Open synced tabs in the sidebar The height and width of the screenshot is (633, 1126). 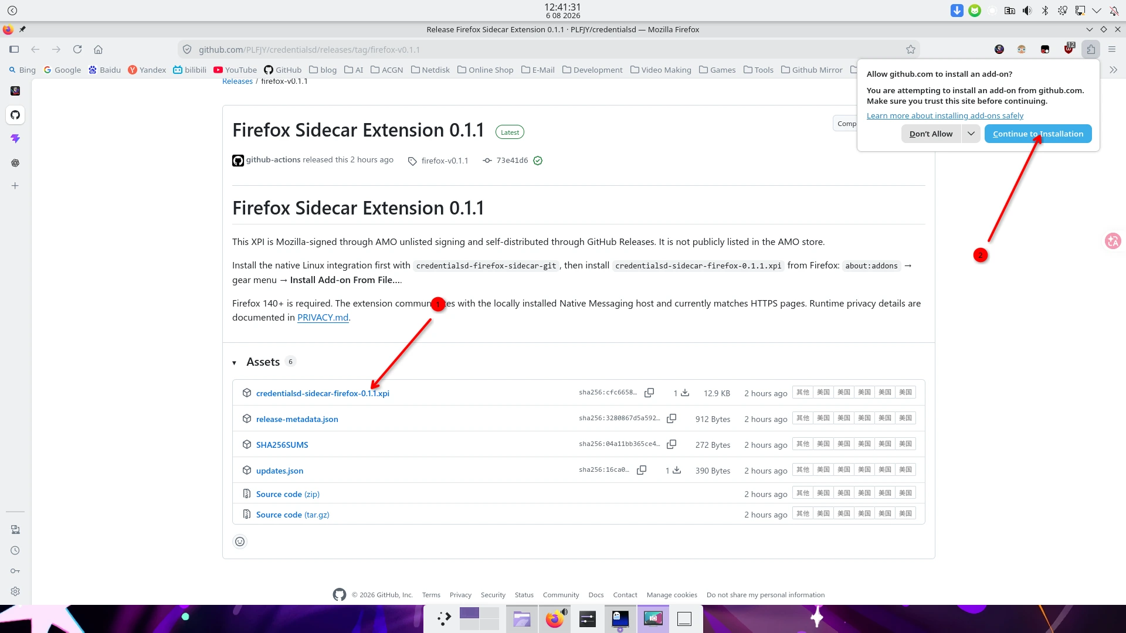pyautogui.click(x=15, y=530)
